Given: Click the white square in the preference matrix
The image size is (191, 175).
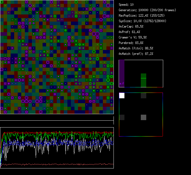Looking at the screenshot, I should click(x=122, y=95).
